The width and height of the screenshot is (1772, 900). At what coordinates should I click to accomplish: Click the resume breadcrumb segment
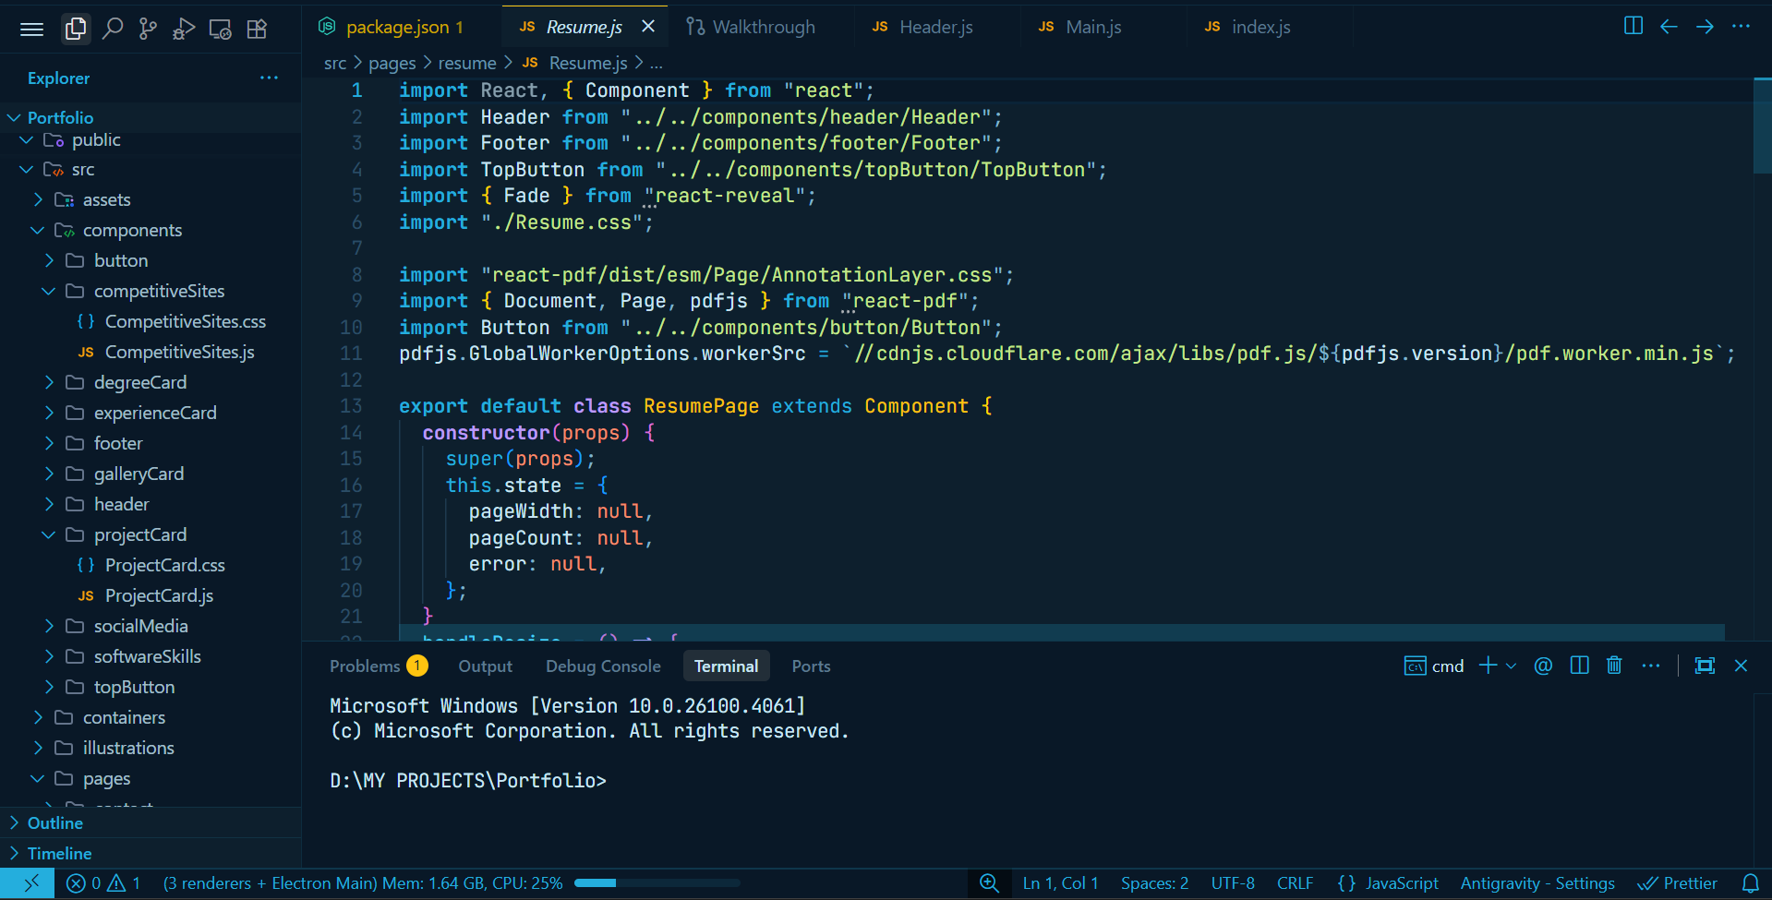(467, 64)
